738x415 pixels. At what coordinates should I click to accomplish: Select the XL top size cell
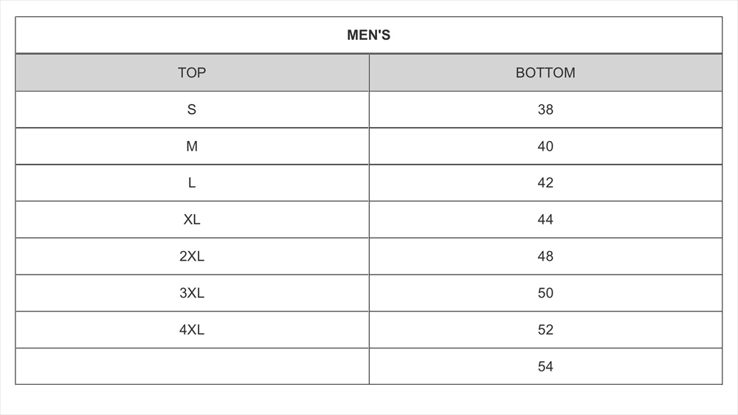pyautogui.click(x=192, y=220)
